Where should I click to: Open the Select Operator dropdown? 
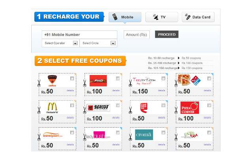pos(60,43)
